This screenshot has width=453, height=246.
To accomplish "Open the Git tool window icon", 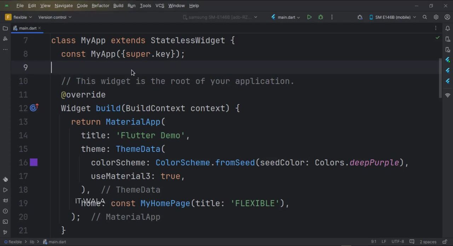I will tap(5, 232).
